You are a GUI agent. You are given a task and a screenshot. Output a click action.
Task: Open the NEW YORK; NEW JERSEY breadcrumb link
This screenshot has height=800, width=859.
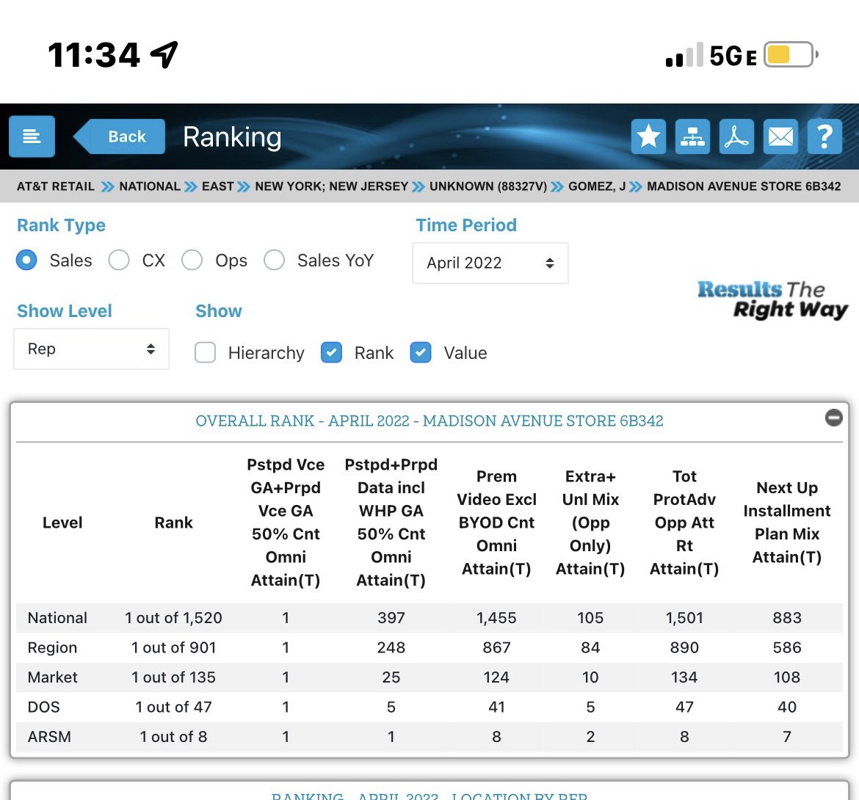pyautogui.click(x=333, y=186)
